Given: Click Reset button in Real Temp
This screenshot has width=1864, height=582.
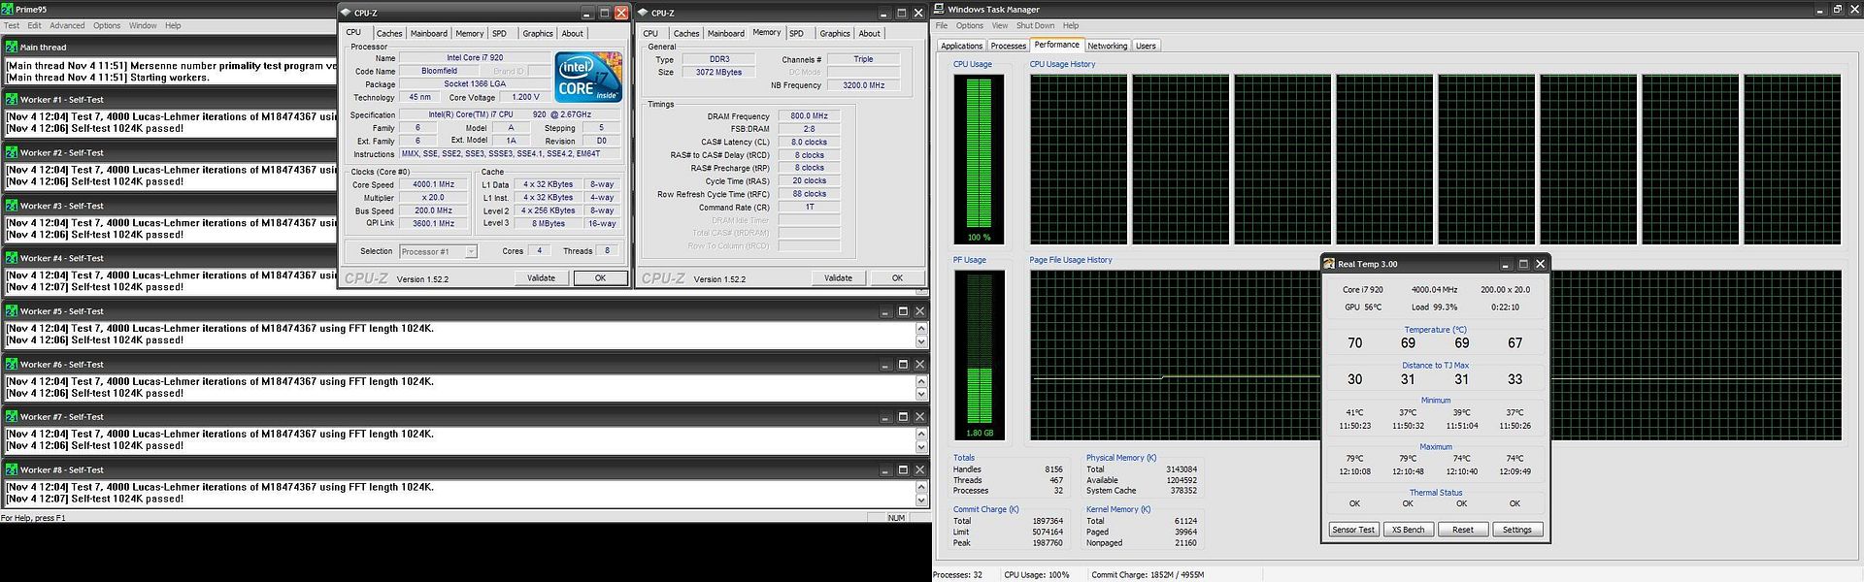Looking at the screenshot, I should pyautogui.click(x=1462, y=530).
